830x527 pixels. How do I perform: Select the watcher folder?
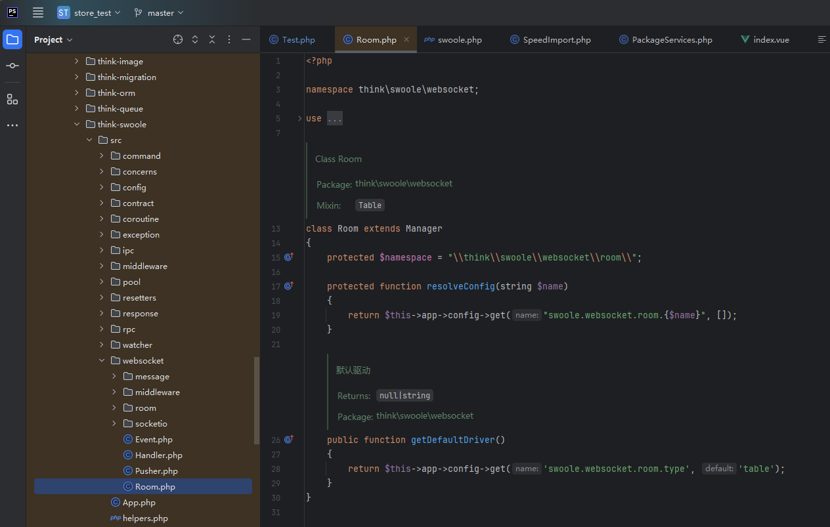(137, 345)
